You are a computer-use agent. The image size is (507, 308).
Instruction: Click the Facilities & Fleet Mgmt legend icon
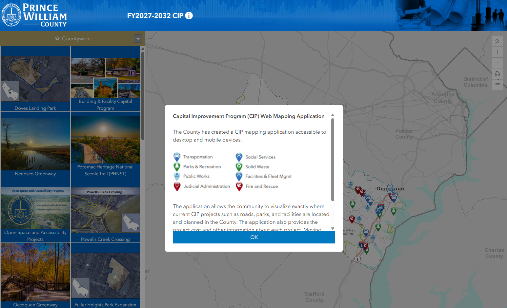point(239,176)
